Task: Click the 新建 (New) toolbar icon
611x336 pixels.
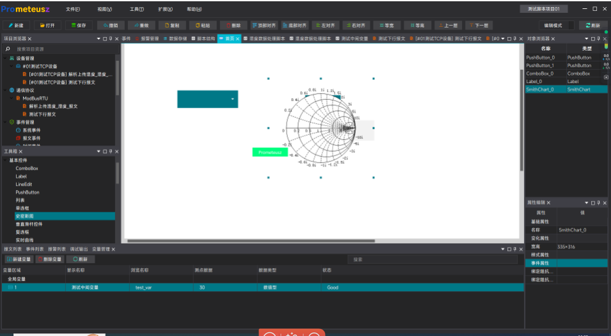Action: click(17, 26)
